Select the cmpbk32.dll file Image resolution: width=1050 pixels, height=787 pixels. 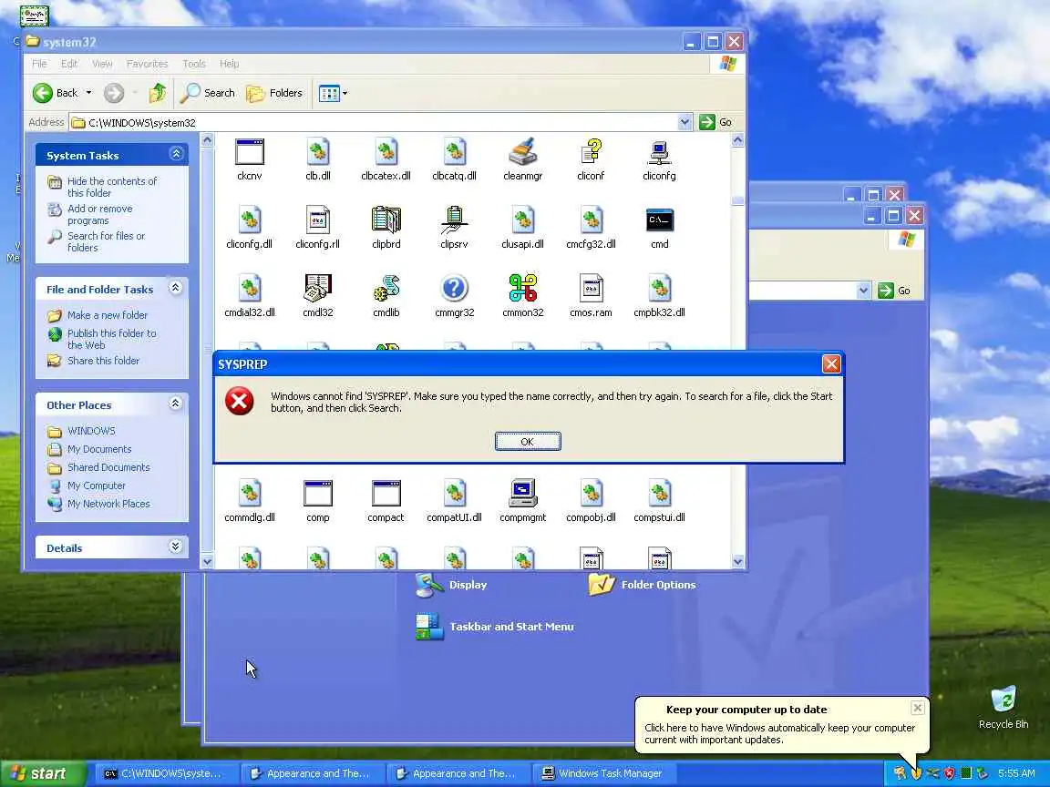[660, 289]
